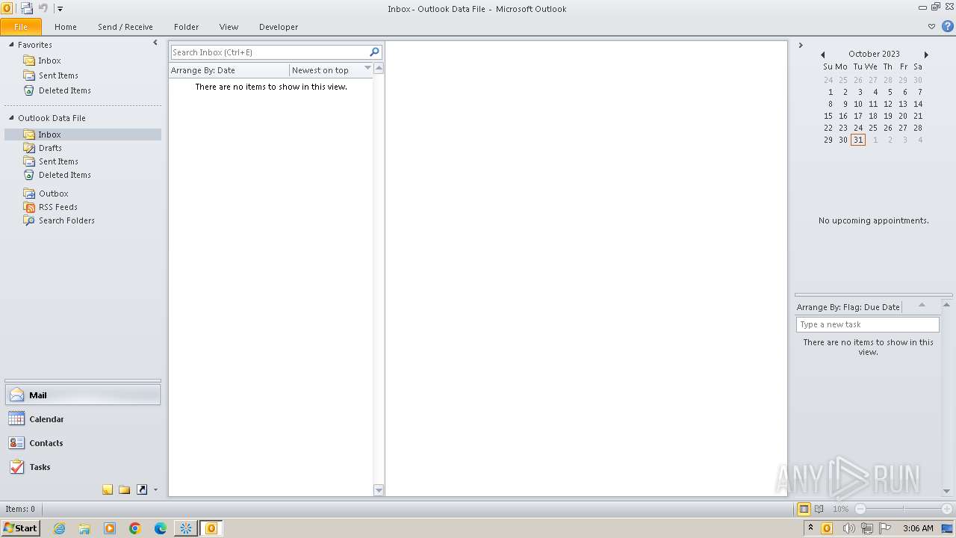Open the Windows Start menu
This screenshot has height=538, width=956.
[21, 528]
